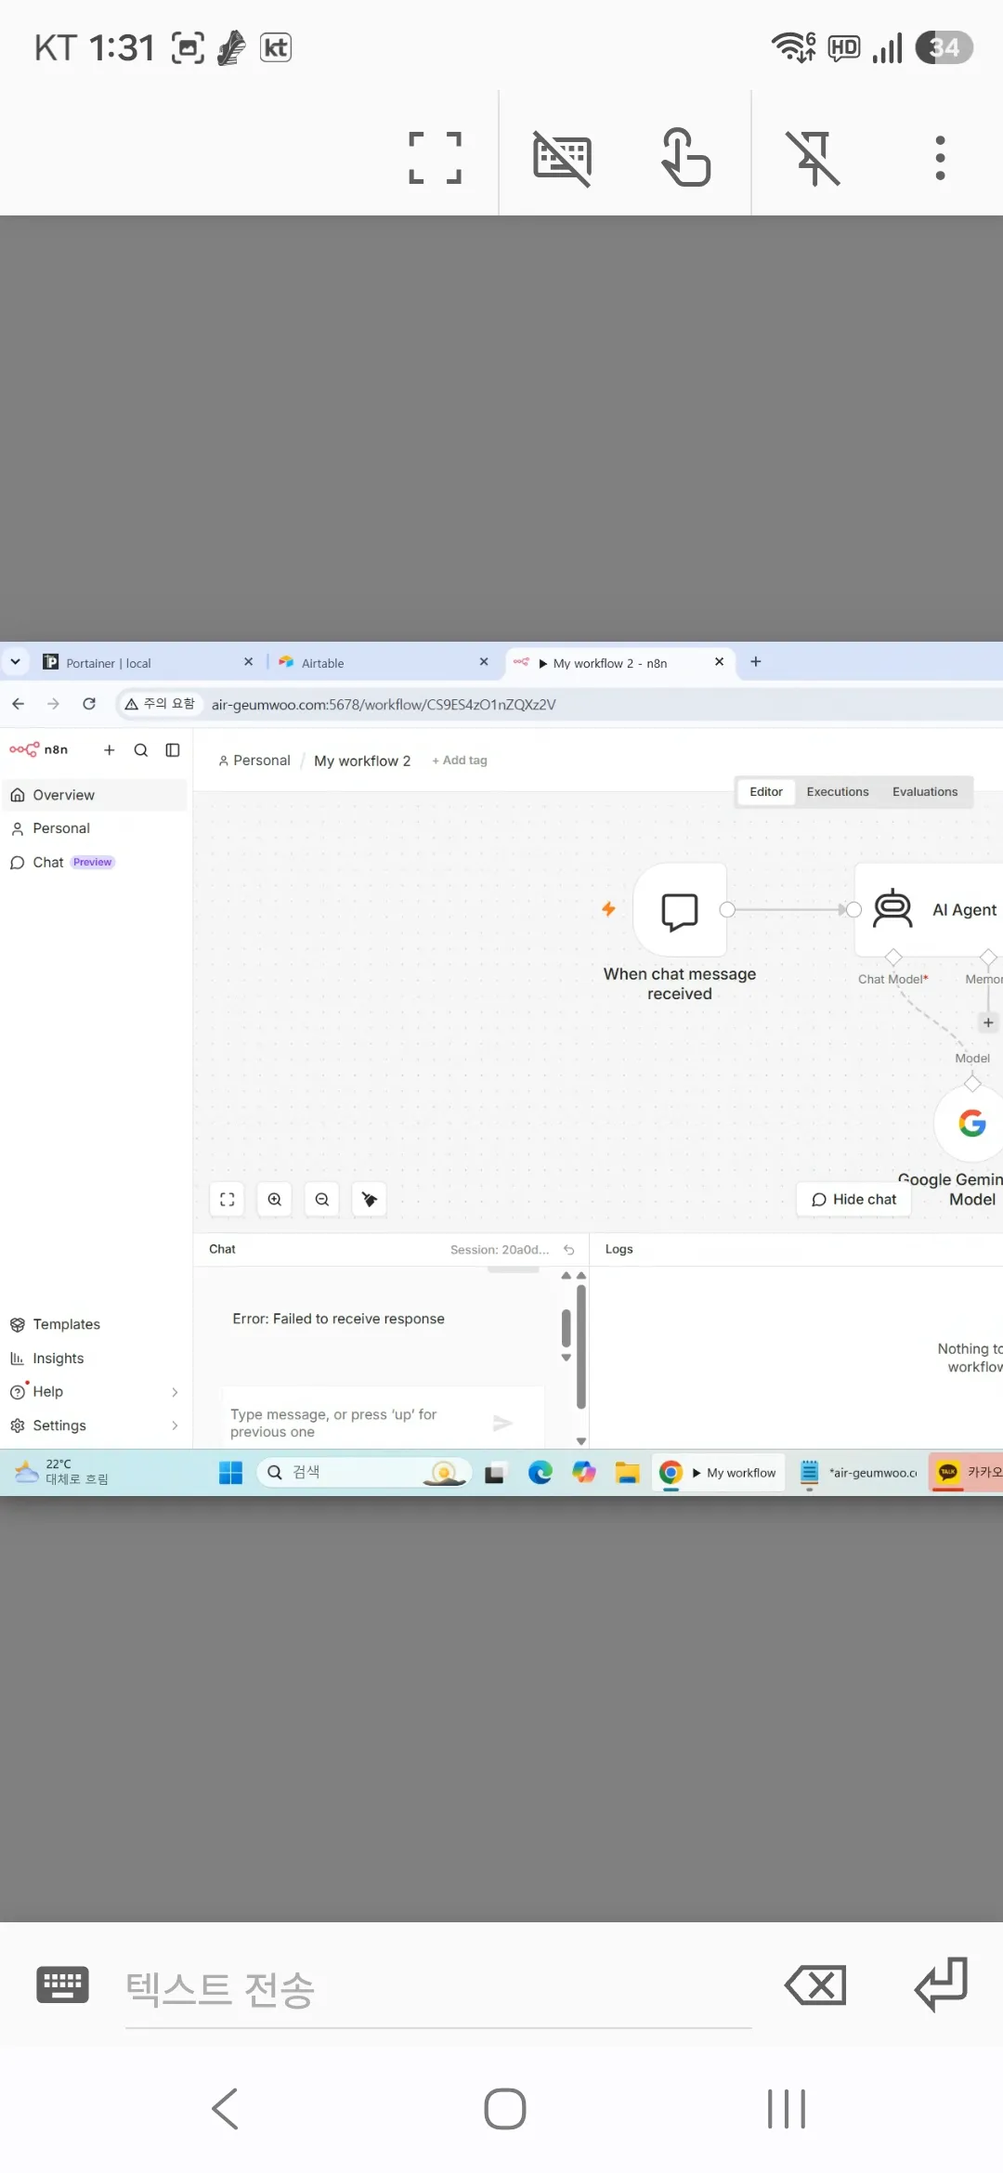The width and height of the screenshot is (1003, 2173).
Task: Open Microsoft Edge from taskbar
Action: [541, 1473]
